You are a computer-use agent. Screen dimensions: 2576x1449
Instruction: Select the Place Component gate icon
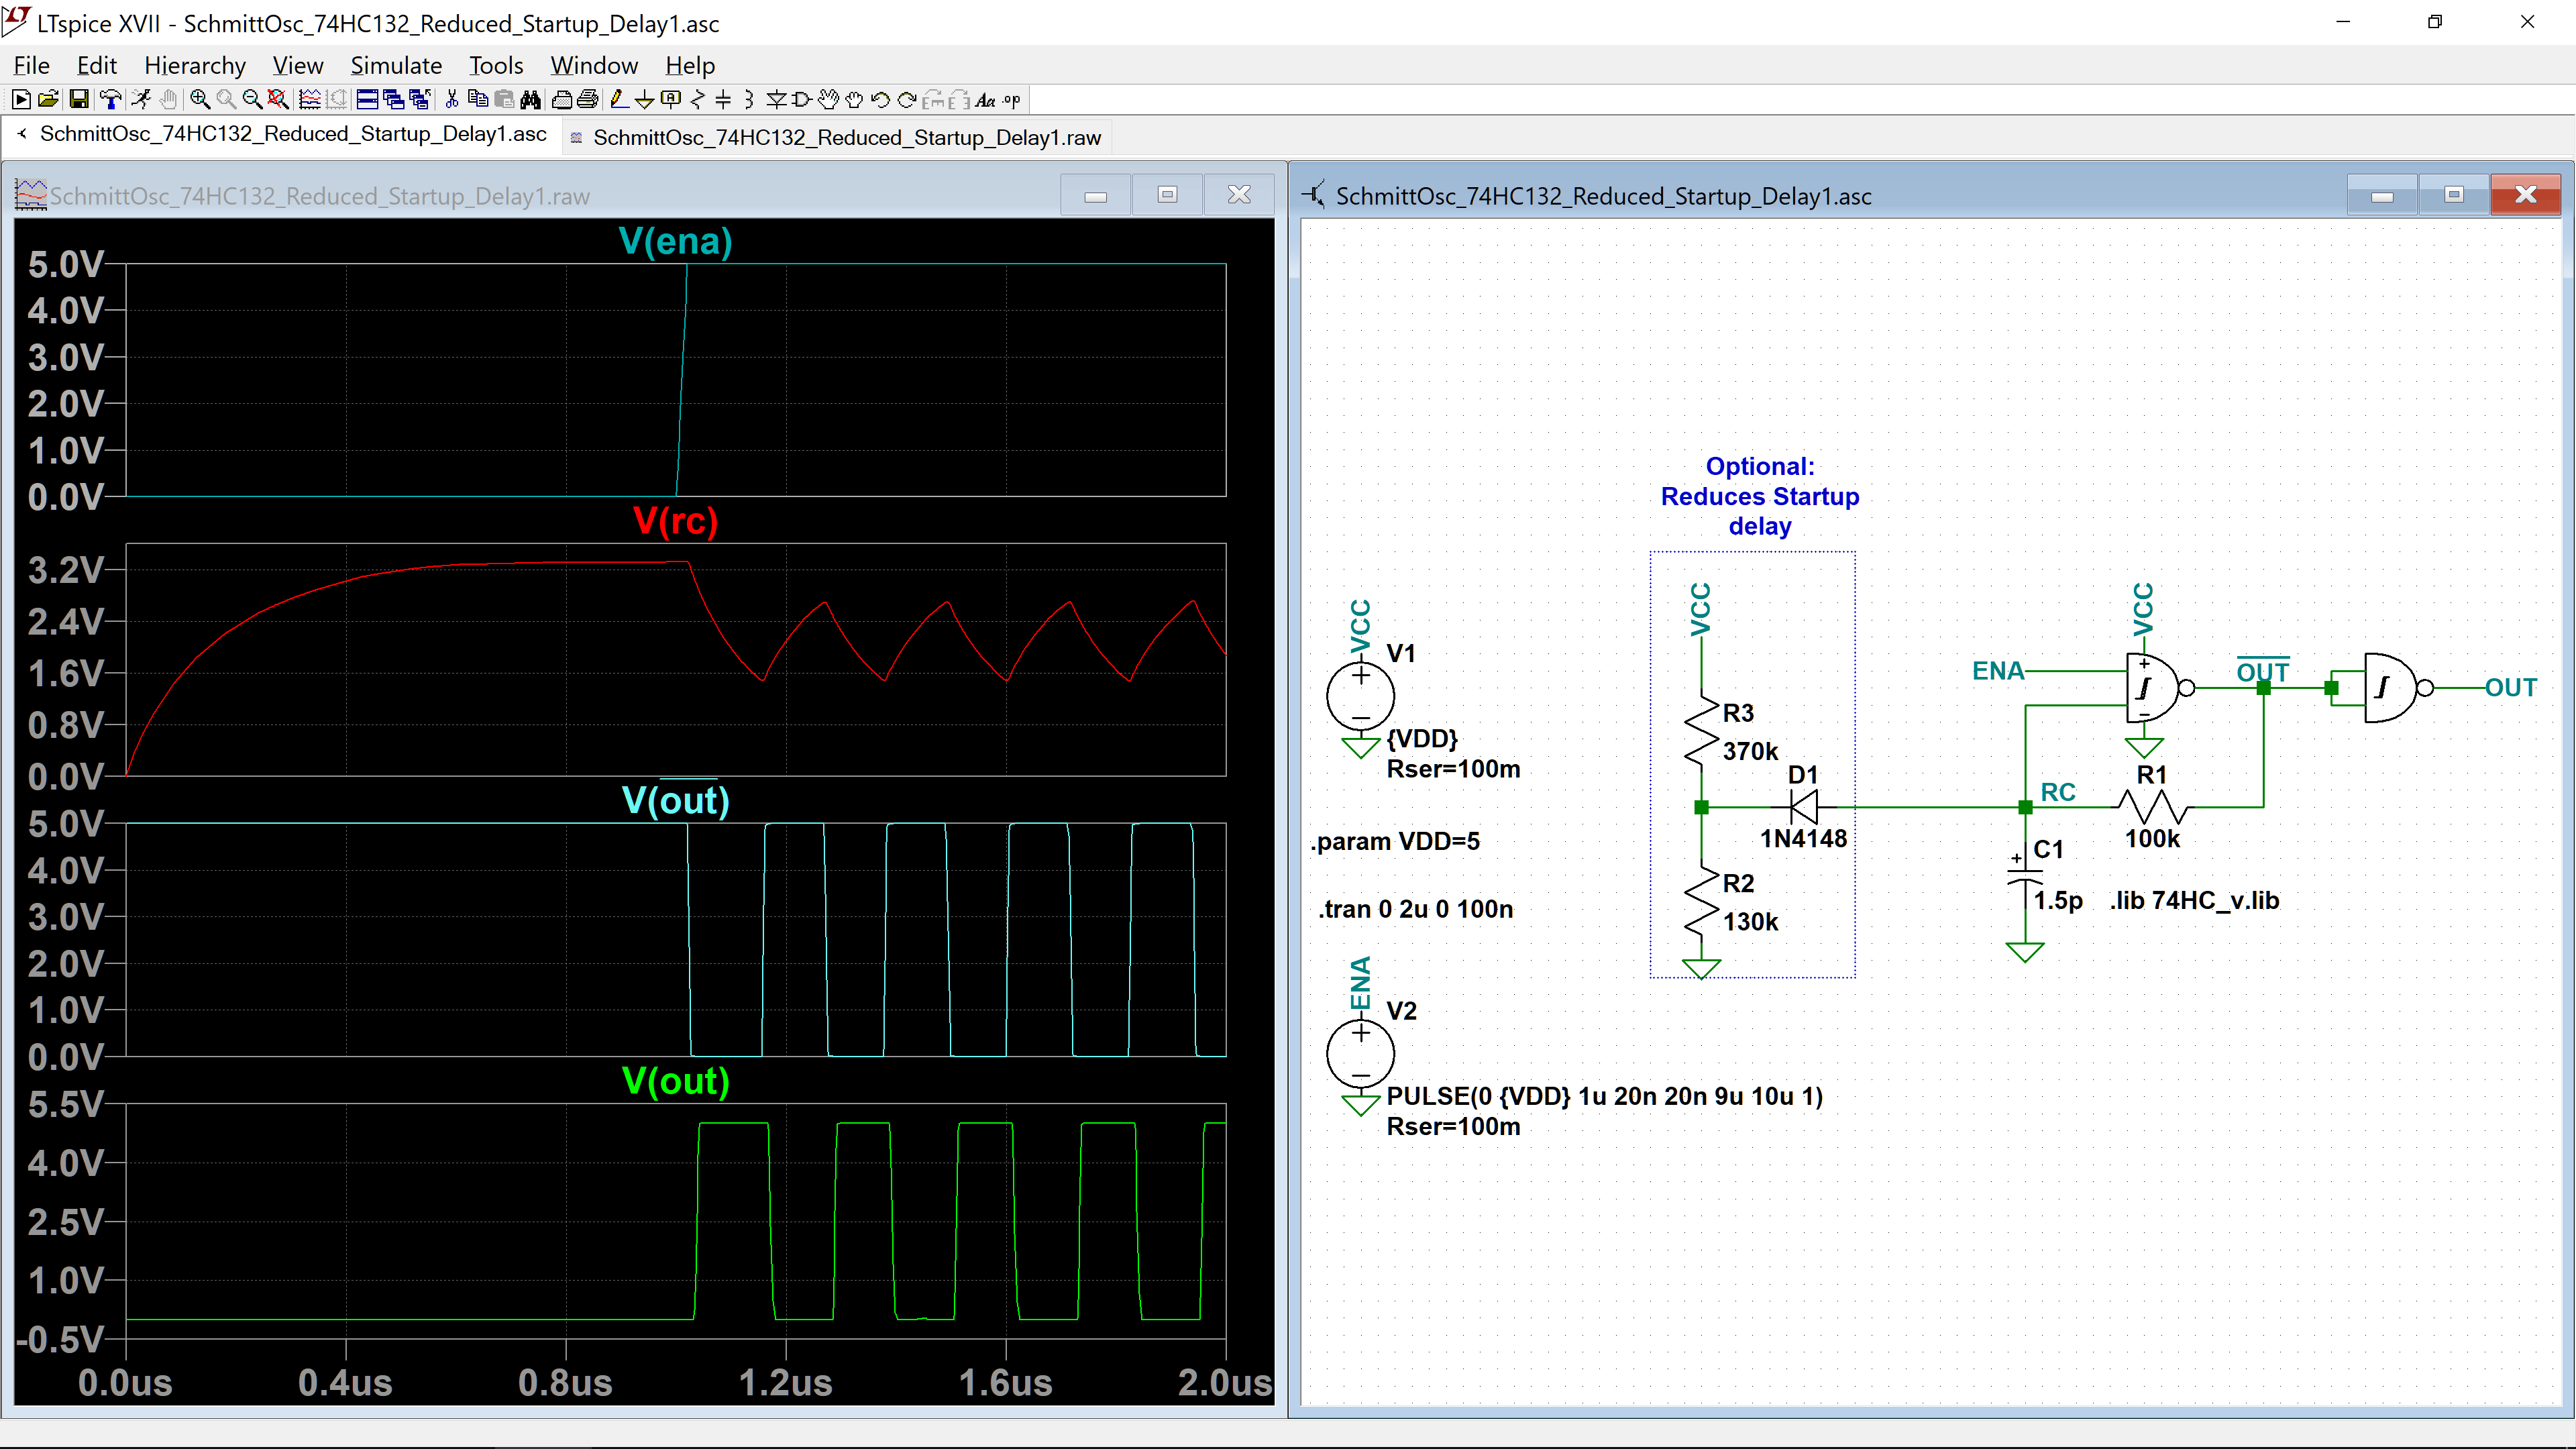[x=801, y=100]
